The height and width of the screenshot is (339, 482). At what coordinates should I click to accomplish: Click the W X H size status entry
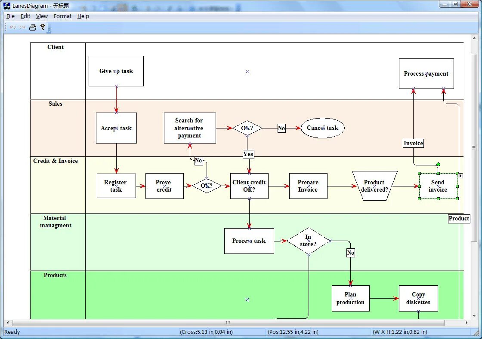400,332
